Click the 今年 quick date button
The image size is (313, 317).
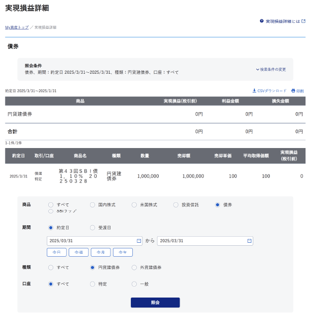[x=122, y=252]
